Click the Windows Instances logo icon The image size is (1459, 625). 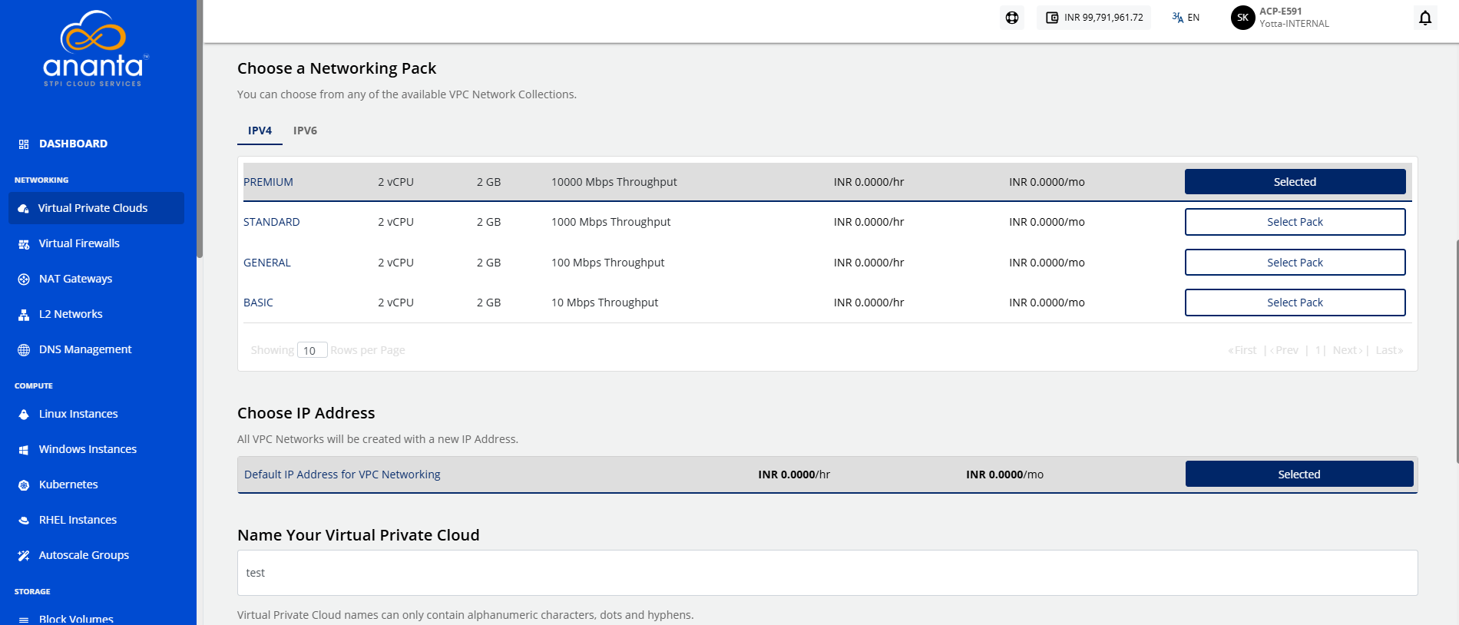tap(24, 450)
